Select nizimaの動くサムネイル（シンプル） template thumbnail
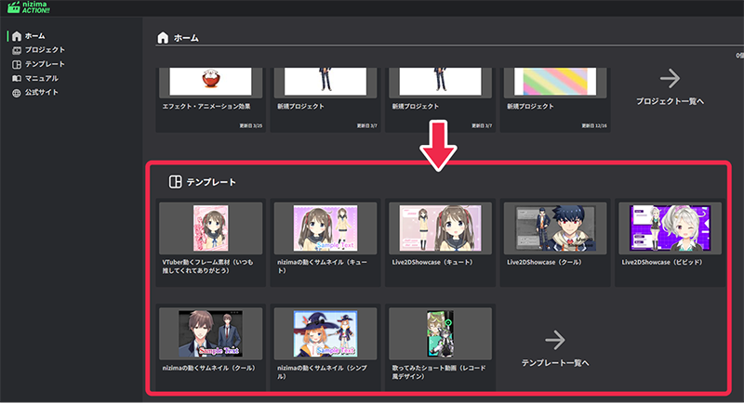This screenshot has width=744, height=403. pos(325,334)
